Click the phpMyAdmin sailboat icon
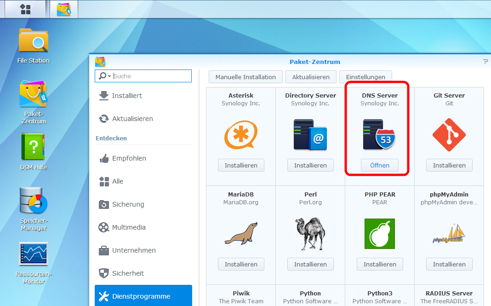This screenshot has width=491, height=306. click(449, 234)
